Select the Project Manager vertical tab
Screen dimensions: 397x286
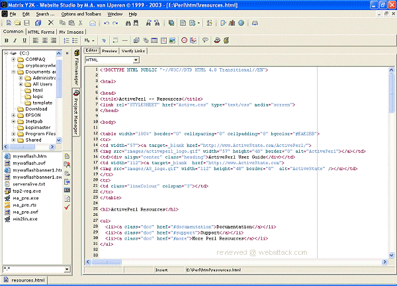pos(76,113)
